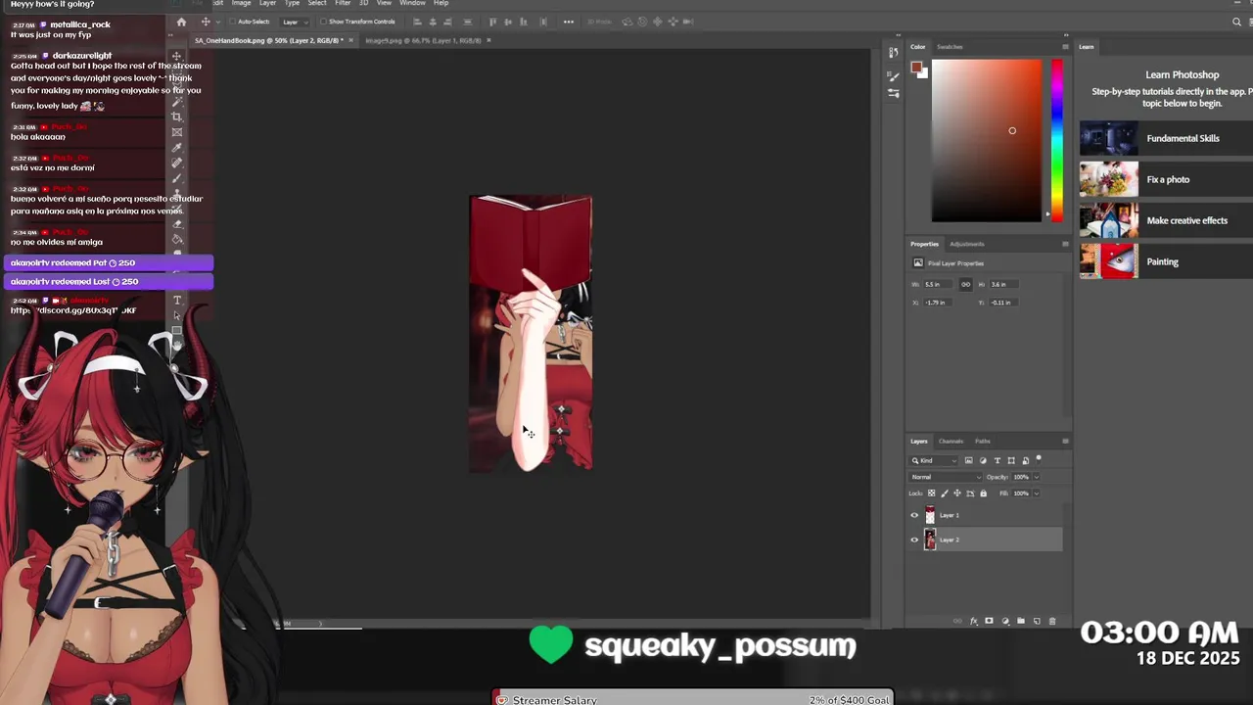The width and height of the screenshot is (1253, 705).
Task: Click inside the color picker field
Action: 987,140
